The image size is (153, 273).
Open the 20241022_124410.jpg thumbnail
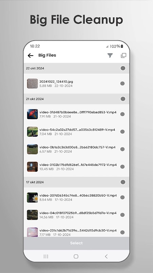tap(32, 83)
